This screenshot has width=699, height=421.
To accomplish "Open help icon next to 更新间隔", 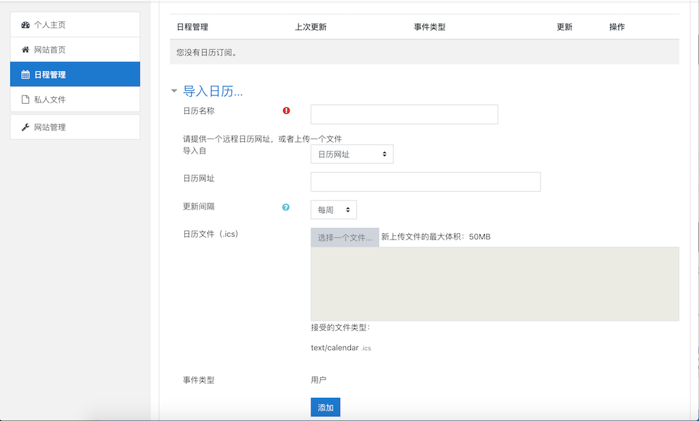I will coord(286,207).
